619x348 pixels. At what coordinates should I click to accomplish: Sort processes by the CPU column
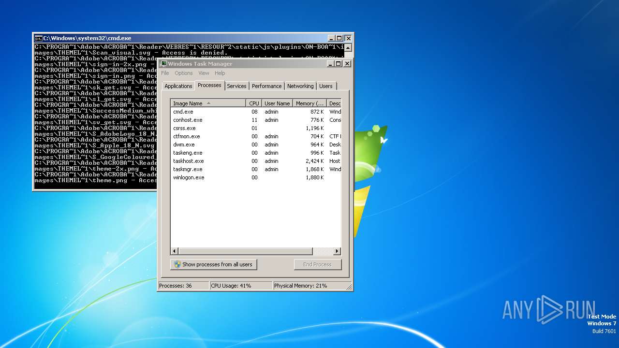tap(254, 103)
